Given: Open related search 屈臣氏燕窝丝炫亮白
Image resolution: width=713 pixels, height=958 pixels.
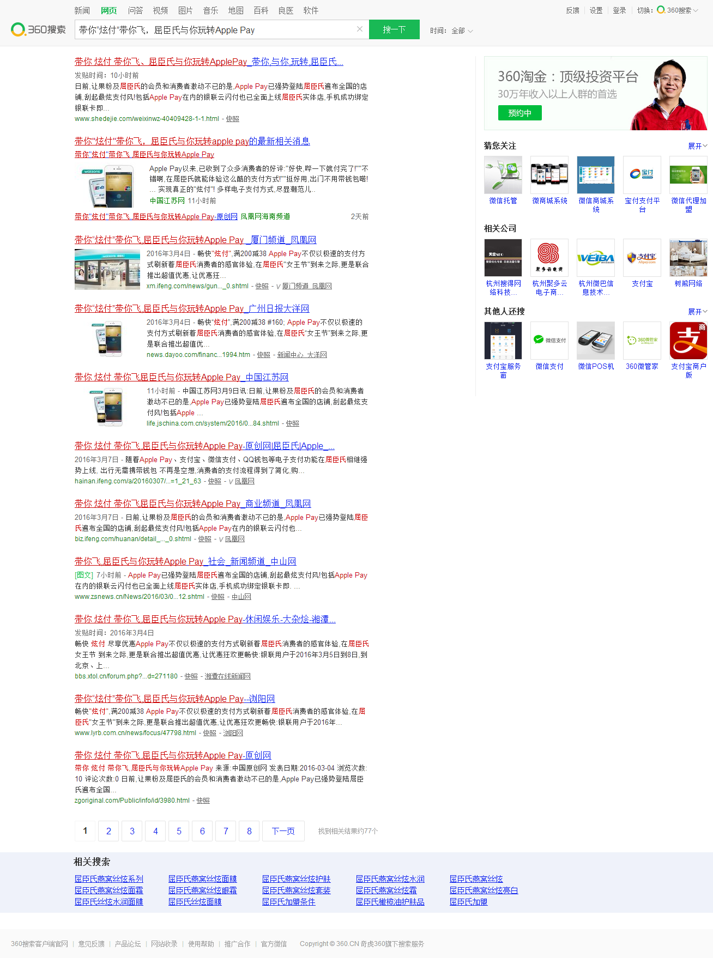Looking at the screenshot, I should coord(484,890).
